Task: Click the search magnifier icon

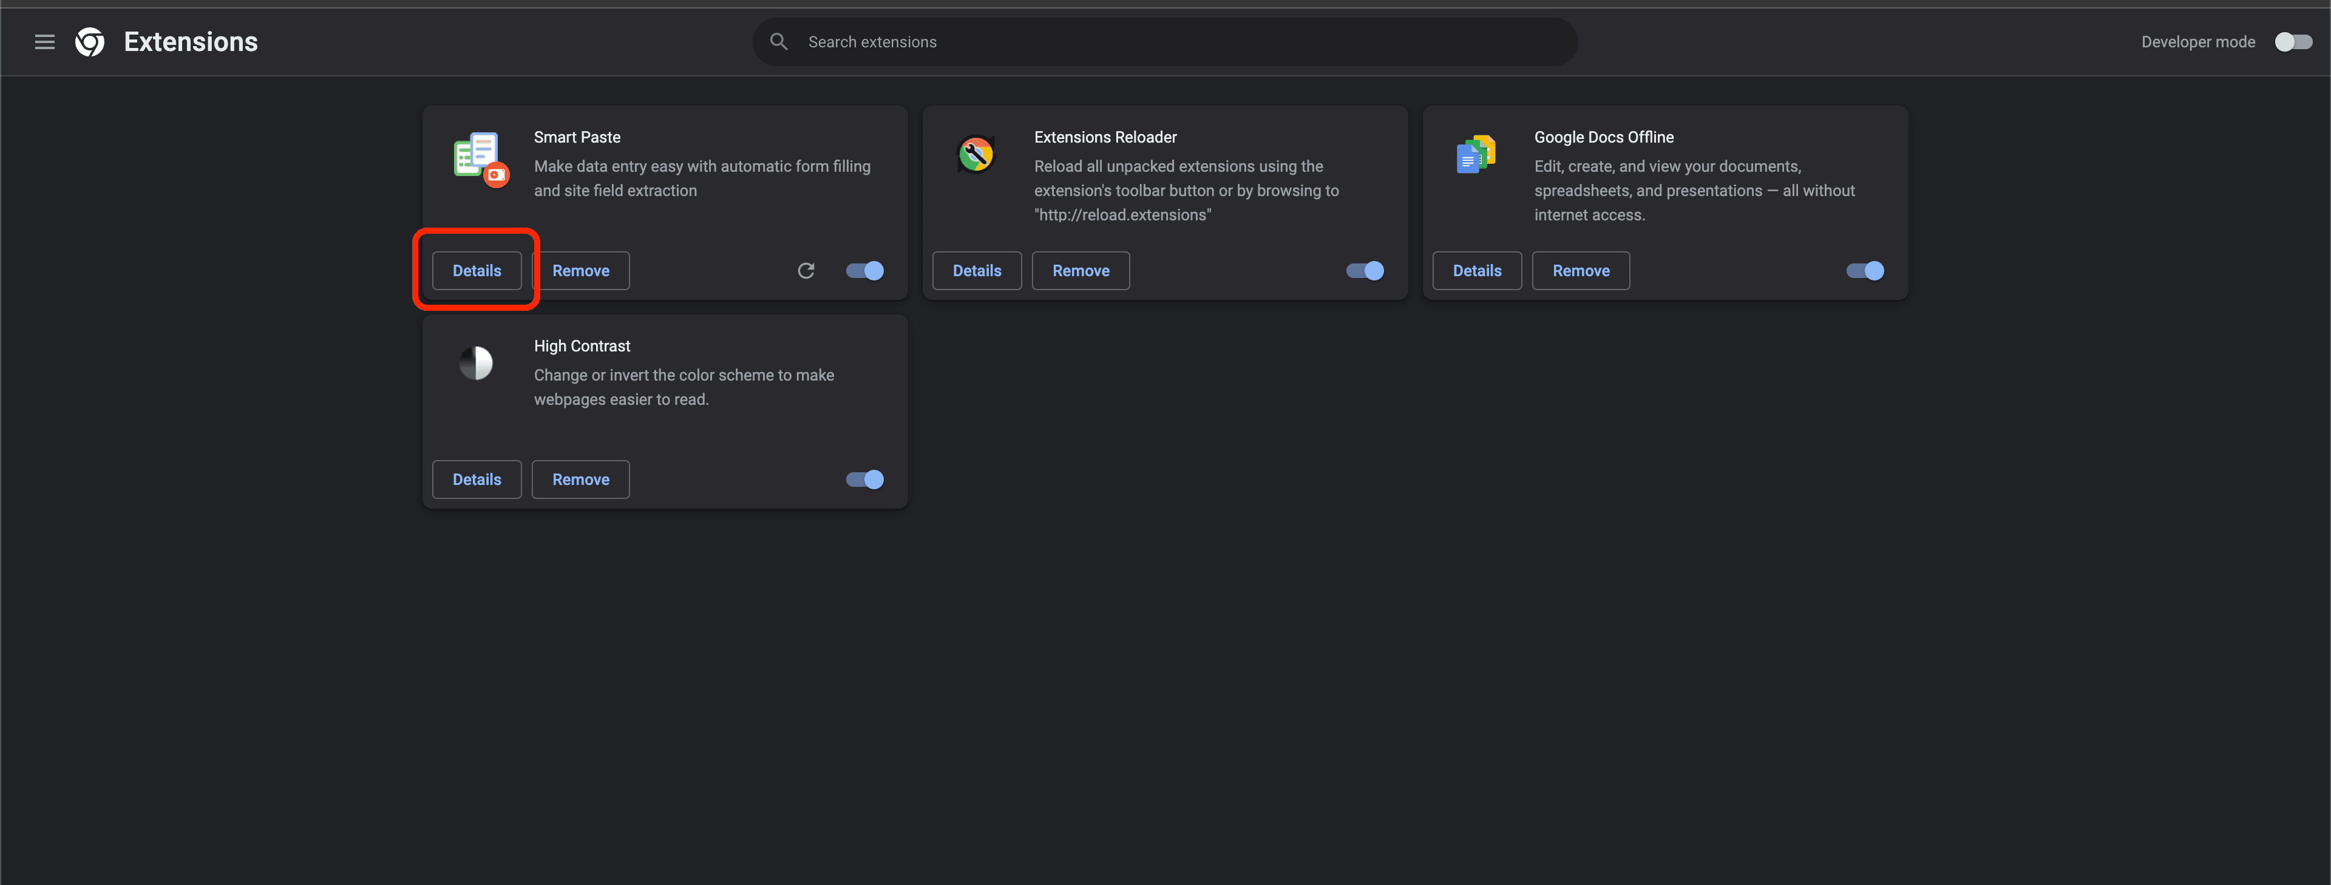Action: 778,42
